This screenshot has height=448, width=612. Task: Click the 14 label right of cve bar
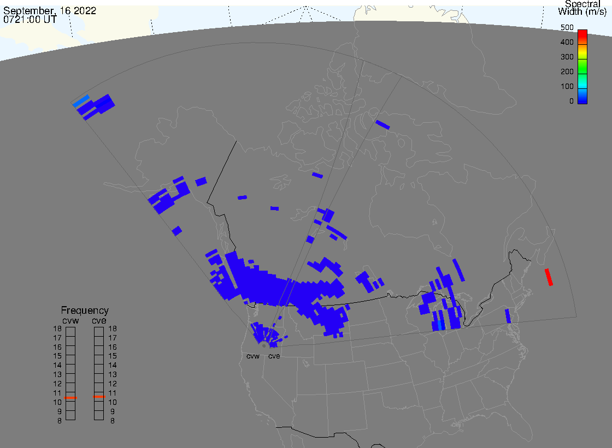click(x=113, y=366)
